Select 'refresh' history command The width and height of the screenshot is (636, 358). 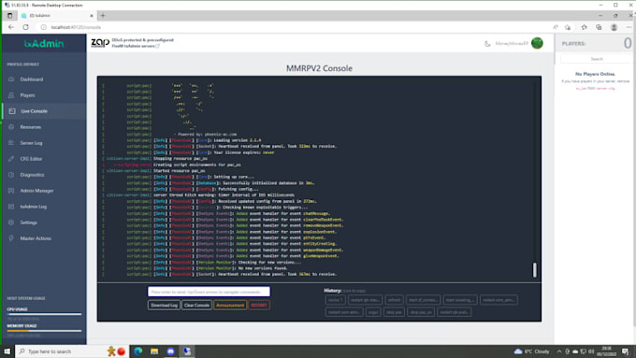coord(394,300)
